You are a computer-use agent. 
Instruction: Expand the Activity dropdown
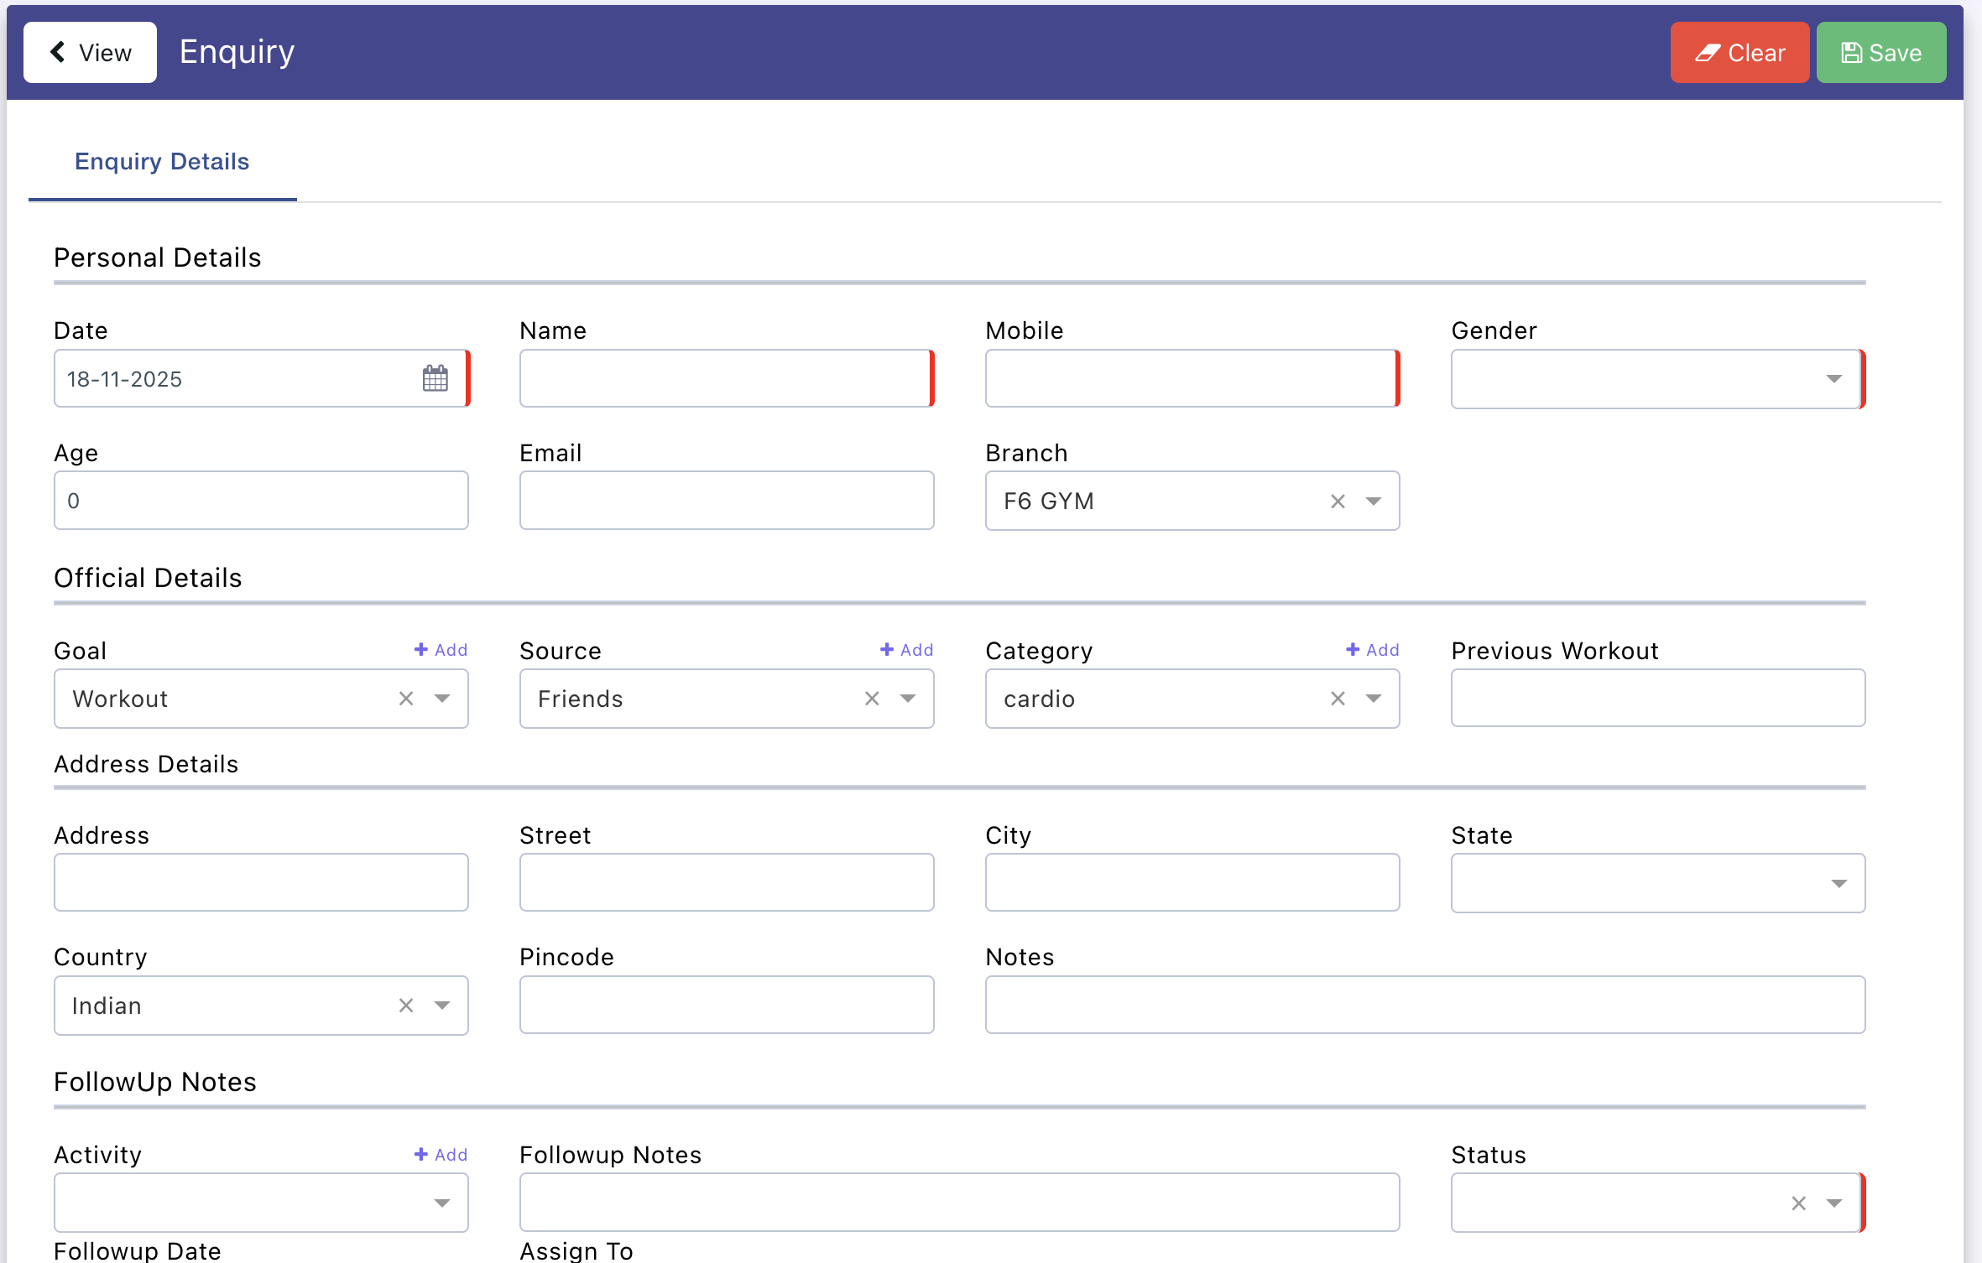pyautogui.click(x=442, y=1203)
